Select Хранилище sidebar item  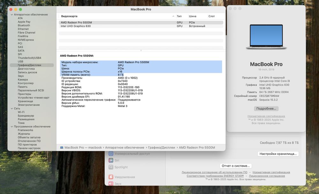[x=26, y=101]
